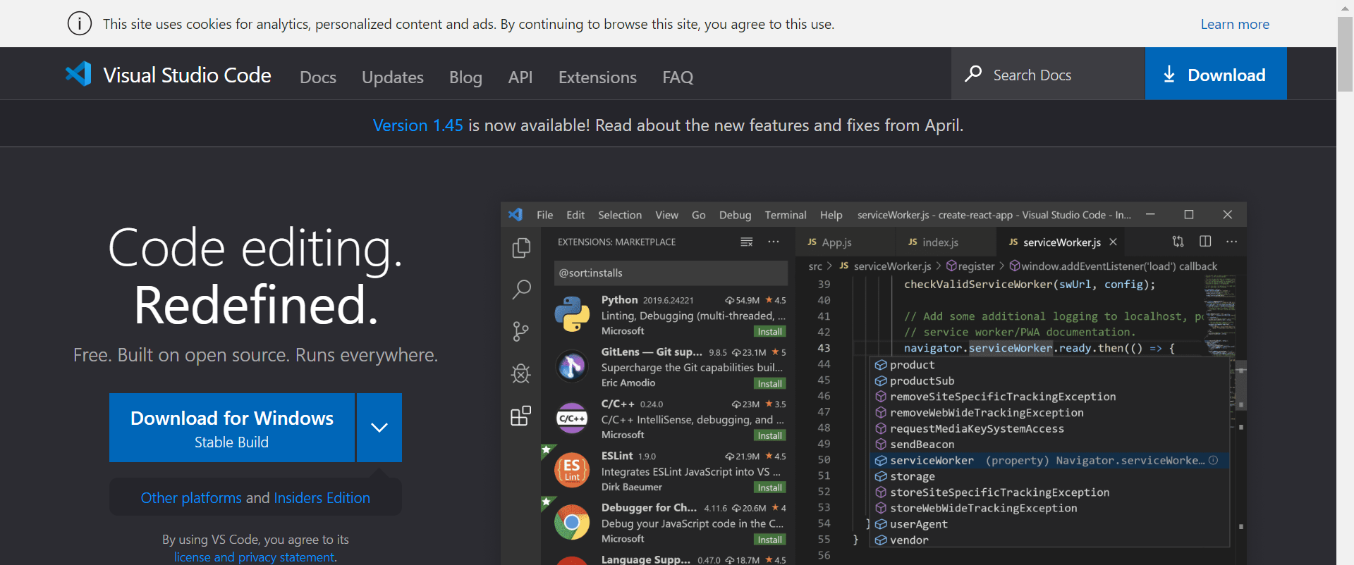Click the serviceWorker.js breadcrumb segment
Image resolution: width=1354 pixels, height=565 pixels.
tap(885, 266)
